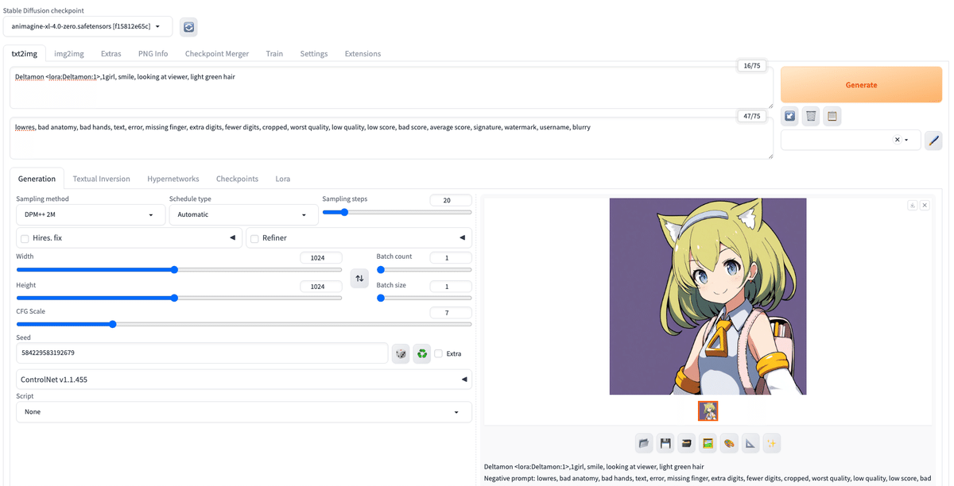Click the Batch size number field

(451, 286)
